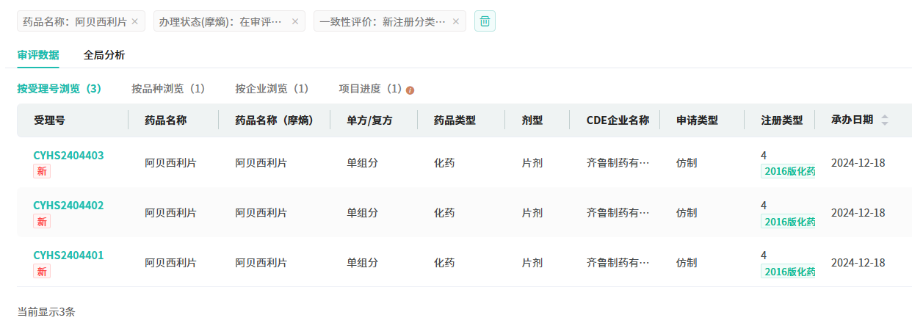
Task: Click 2016版化药 tag in first row
Action: tap(789, 171)
